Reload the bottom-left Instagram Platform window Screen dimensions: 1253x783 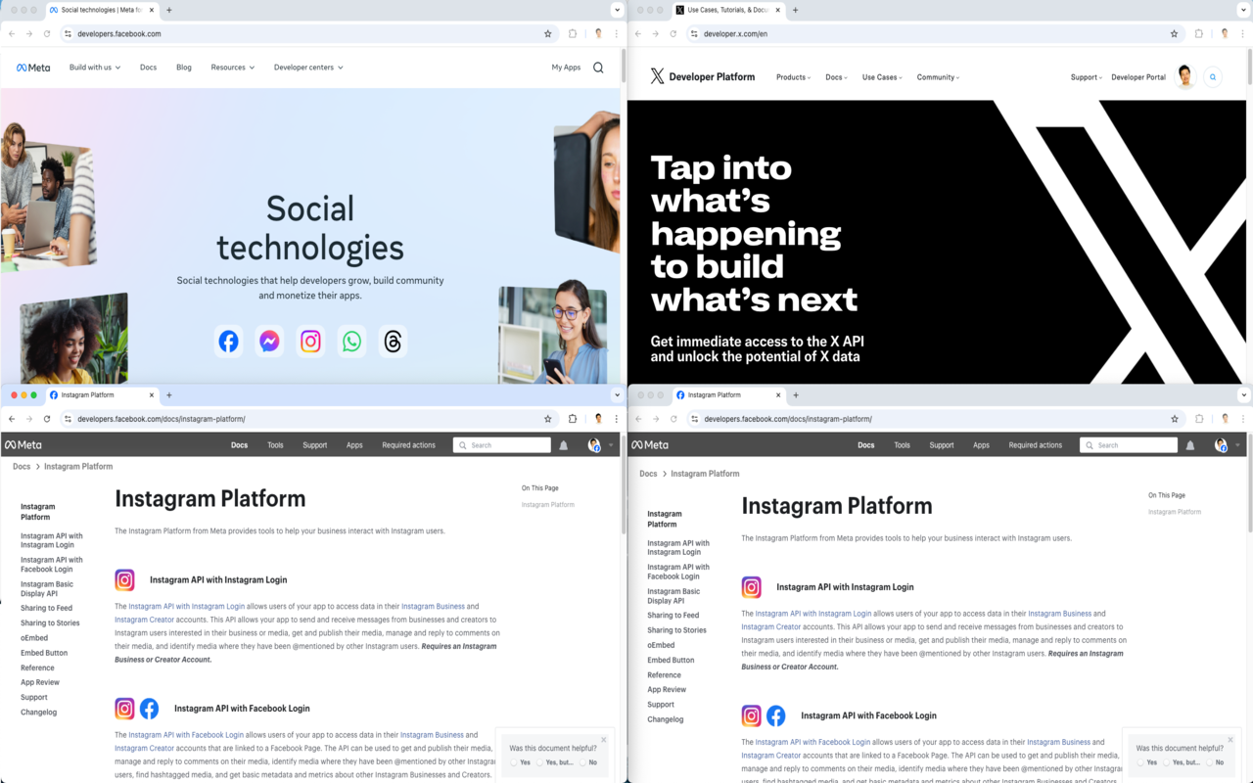(x=47, y=419)
